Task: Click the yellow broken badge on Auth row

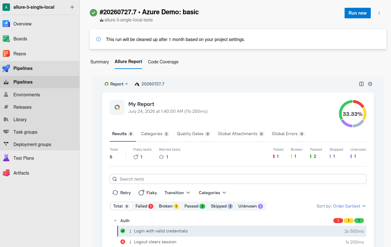Action: click(348, 221)
